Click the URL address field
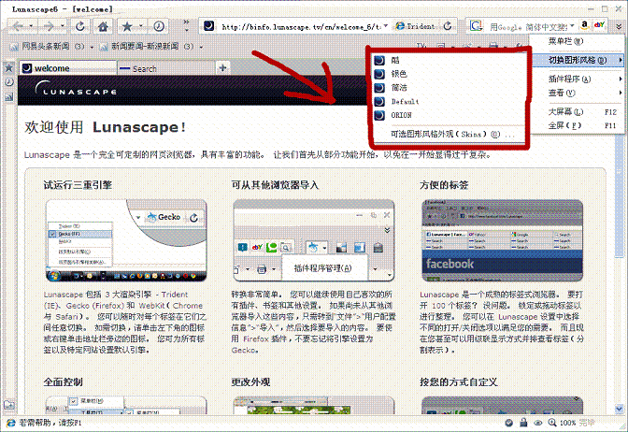Viewport: 628px width, 432px height. (x=300, y=27)
